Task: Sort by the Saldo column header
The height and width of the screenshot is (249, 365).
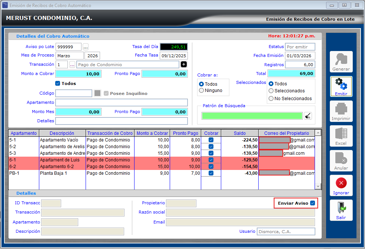Action: tap(239, 133)
